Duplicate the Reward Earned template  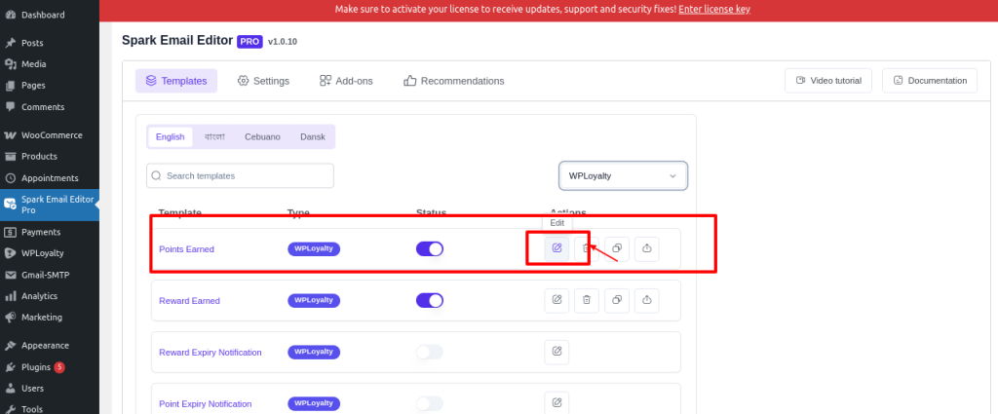point(617,300)
